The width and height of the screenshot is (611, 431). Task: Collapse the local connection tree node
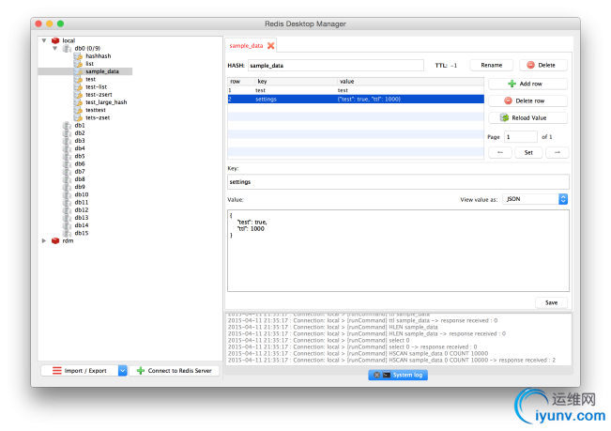click(x=44, y=40)
